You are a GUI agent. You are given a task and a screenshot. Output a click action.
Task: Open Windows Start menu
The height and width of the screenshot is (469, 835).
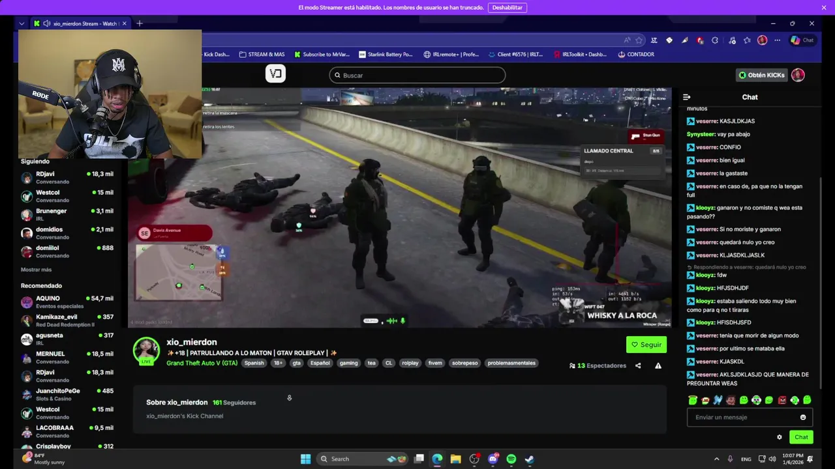point(305,459)
